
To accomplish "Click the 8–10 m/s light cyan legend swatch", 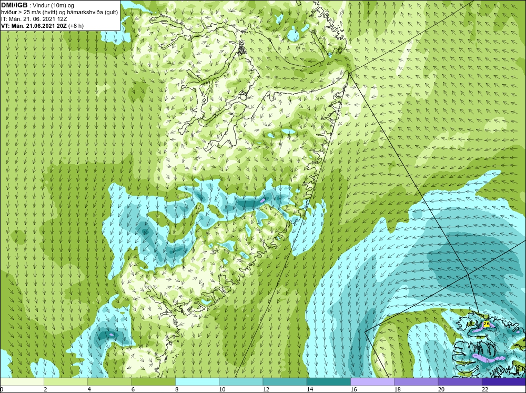I will [x=197, y=382].
